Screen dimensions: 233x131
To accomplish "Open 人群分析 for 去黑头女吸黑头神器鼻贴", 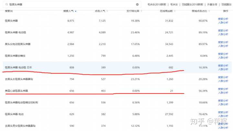I will coord(223,81).
